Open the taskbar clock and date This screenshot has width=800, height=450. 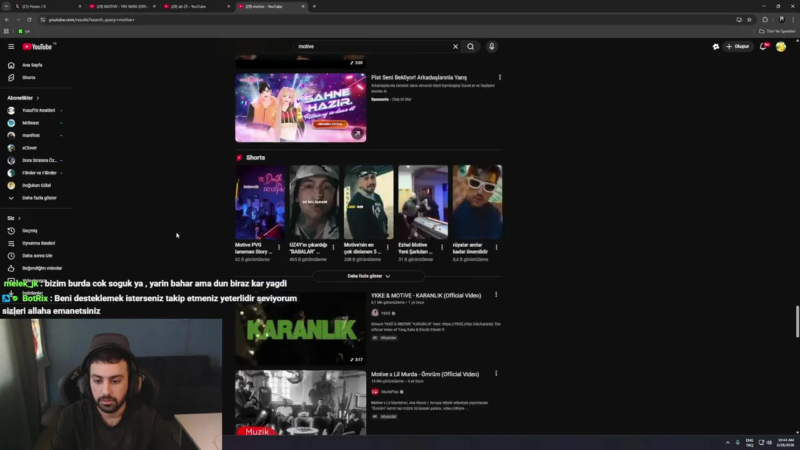pyautogui.click(x=786, y=442)
